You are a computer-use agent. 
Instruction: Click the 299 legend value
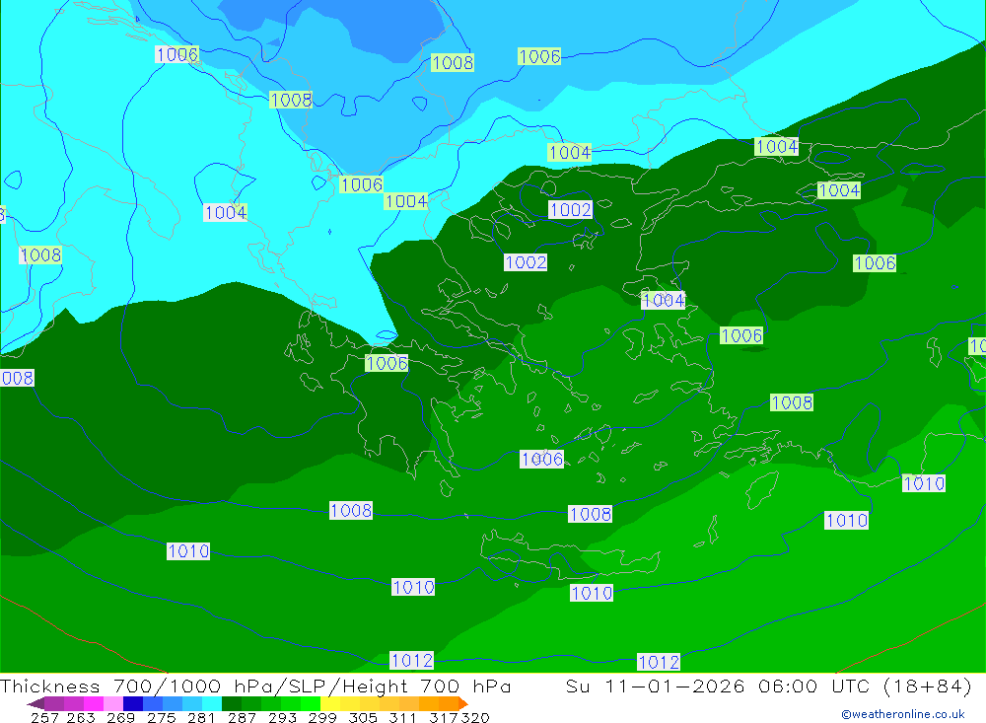322,717
